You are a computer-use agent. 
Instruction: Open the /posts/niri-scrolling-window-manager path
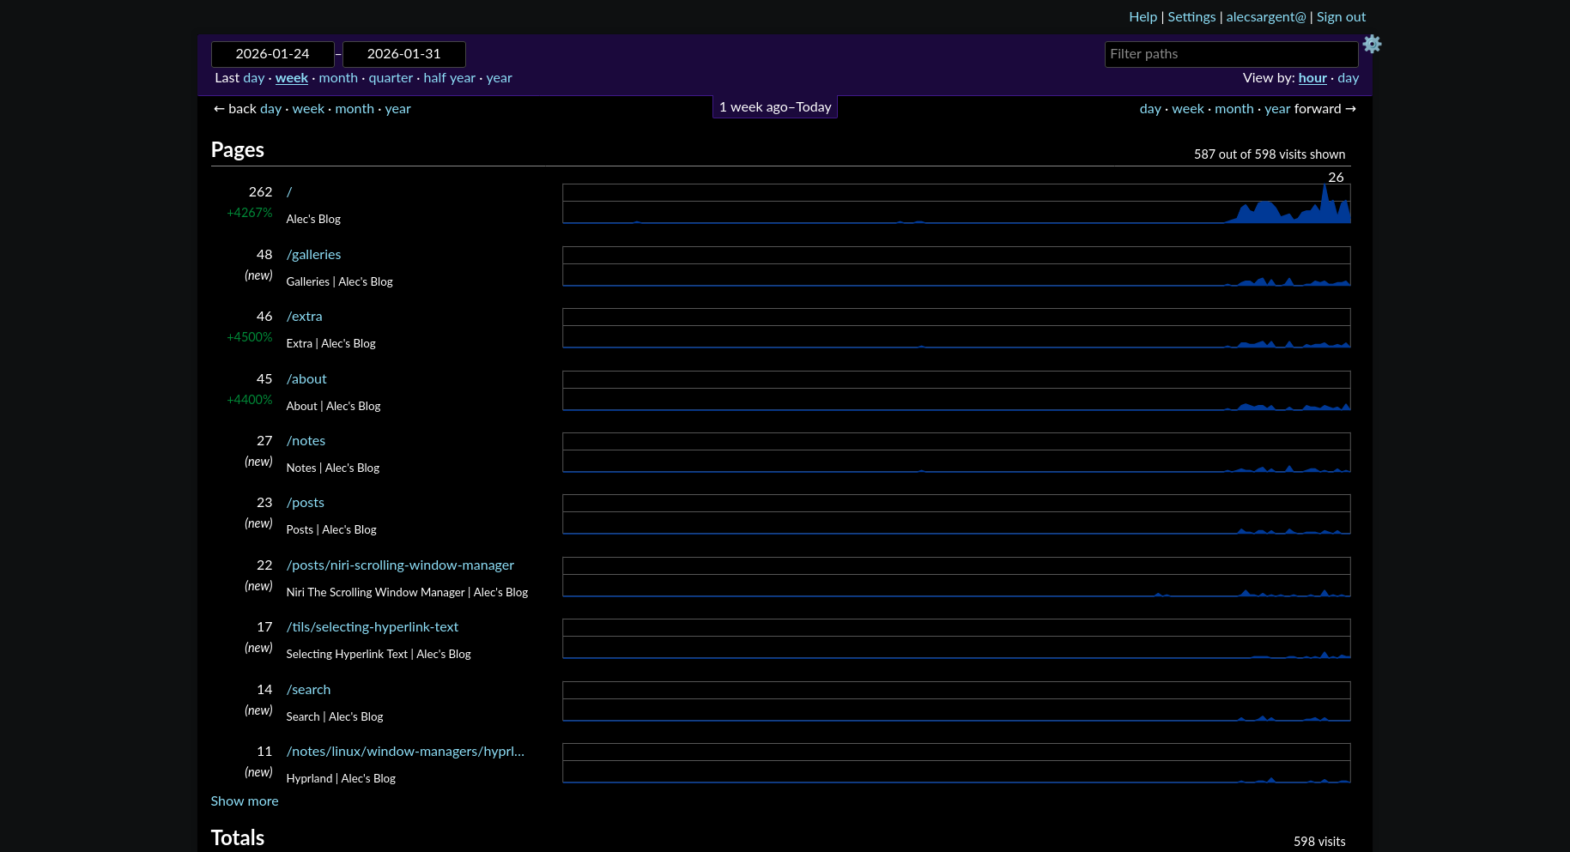[400, 565]
